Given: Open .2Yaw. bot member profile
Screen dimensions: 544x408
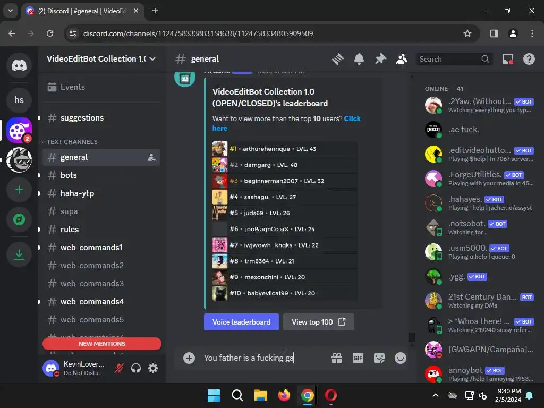Looking at the screenshot, I should [480, 105].
